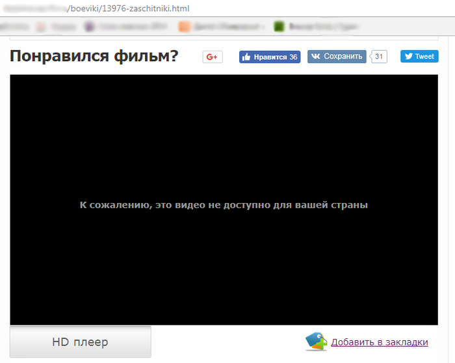Click the Понравился фильм? heading

click(94, 57)
